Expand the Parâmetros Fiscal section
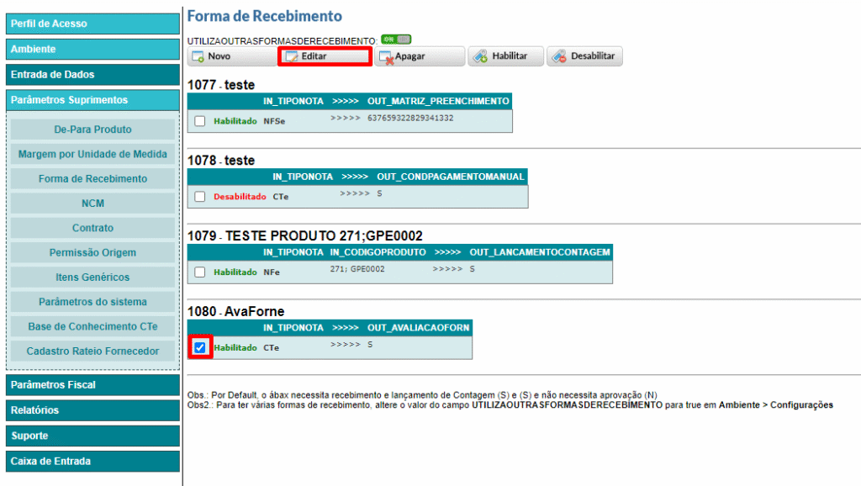 92,385
